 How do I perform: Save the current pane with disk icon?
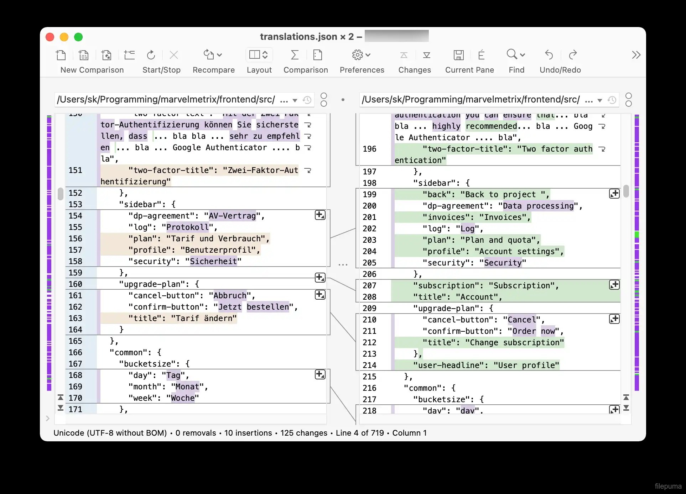[x=458, y=55]
